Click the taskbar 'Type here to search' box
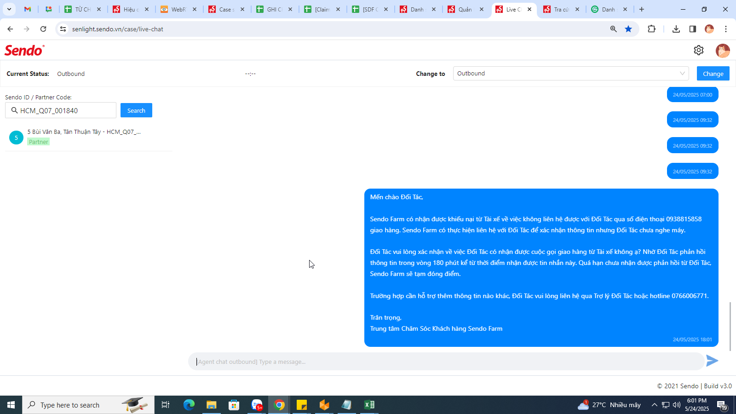This screenshot has width=736, height=414. 88,405
